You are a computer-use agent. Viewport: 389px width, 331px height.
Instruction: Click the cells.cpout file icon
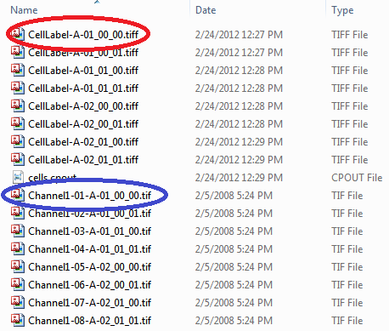point(18,177)
